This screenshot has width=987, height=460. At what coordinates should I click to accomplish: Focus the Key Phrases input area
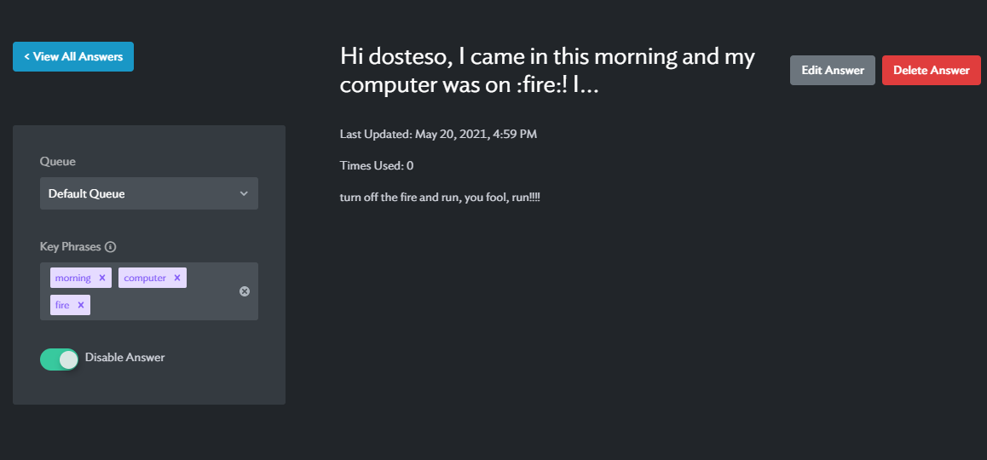pyautogui.click(x=149, y=291)
